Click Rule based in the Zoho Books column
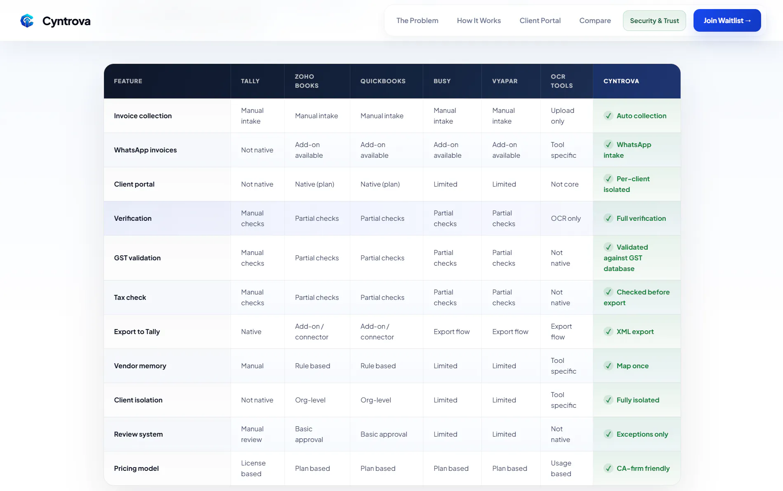 (x=312, y=366)
